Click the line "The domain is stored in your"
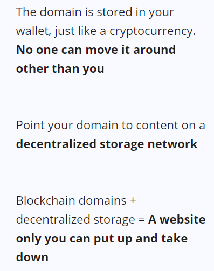The height and width of the screenshot is (271, 214). (95, 12)
